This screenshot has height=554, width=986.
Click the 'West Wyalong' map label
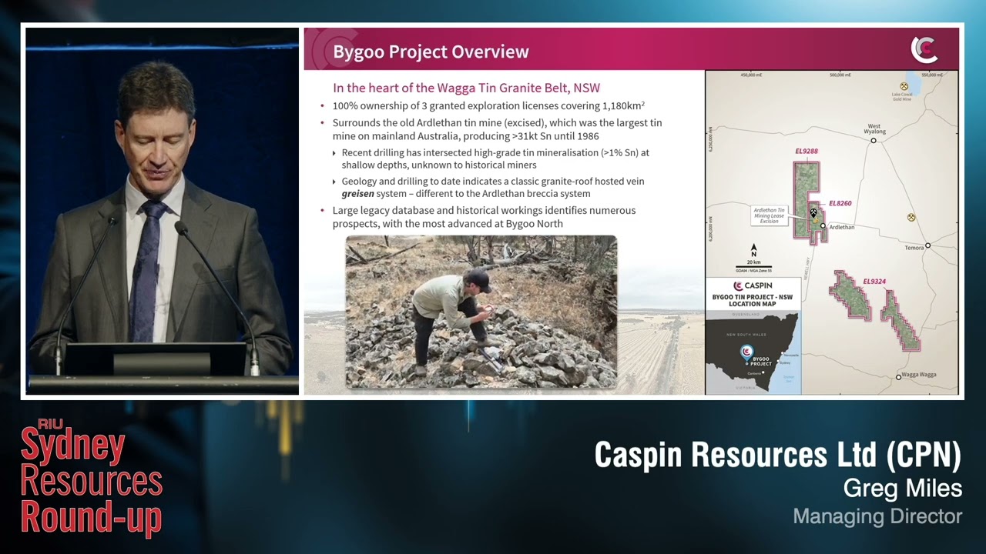[874, 129]
